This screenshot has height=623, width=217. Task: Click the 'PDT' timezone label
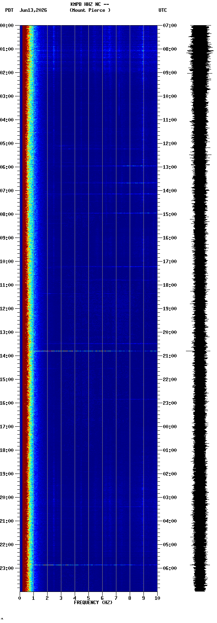(x=9, y=10)
